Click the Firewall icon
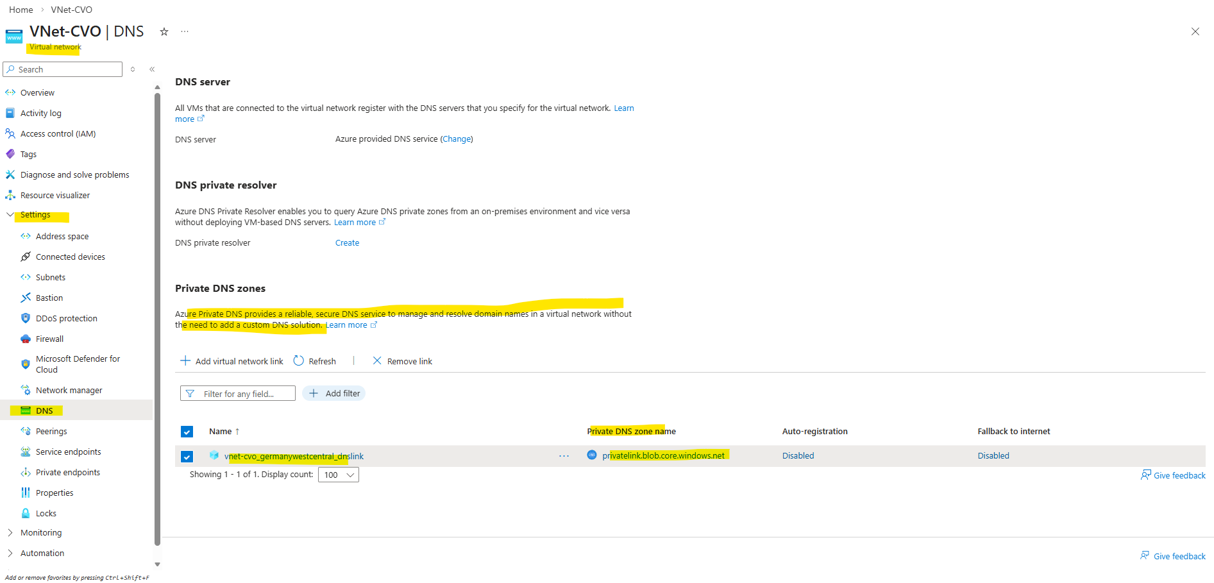Image resolution: width=1214 pixels, height=583 pixels. tap(26, 339)
